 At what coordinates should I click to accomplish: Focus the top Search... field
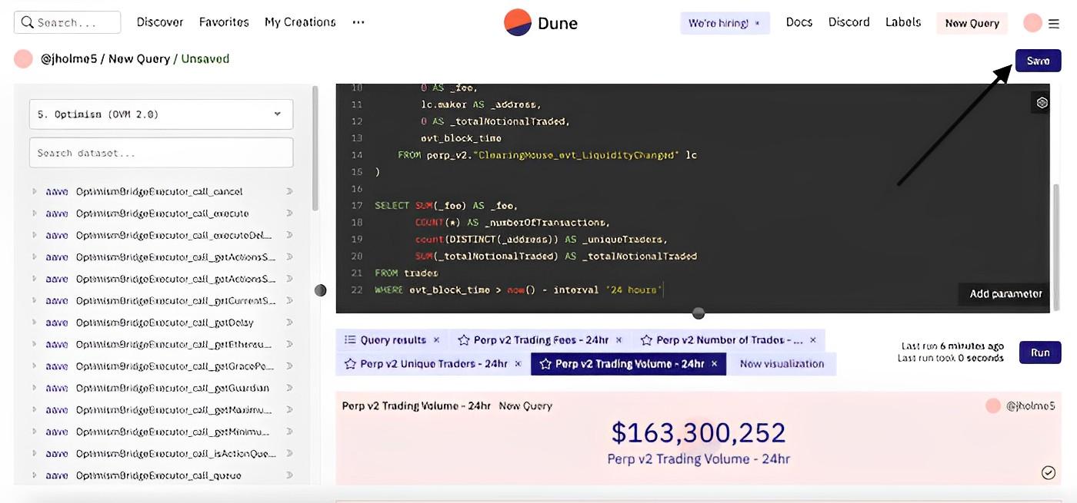pos(68,22)
